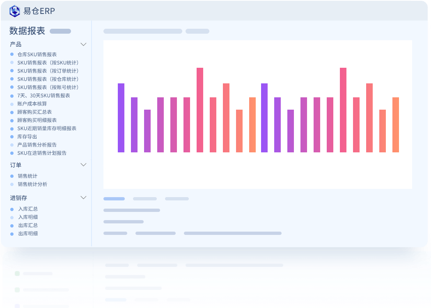Screen dimensions: 431x308
Task: Open 出库汇总 report
Action: coord(28,225)
